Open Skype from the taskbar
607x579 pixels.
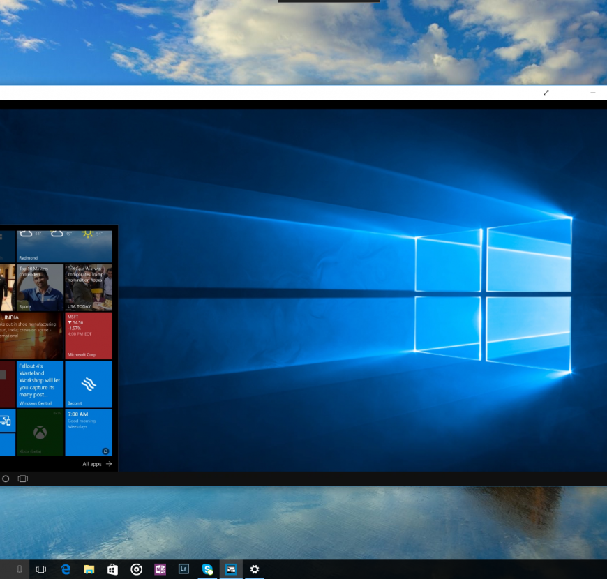pos(207,569)
